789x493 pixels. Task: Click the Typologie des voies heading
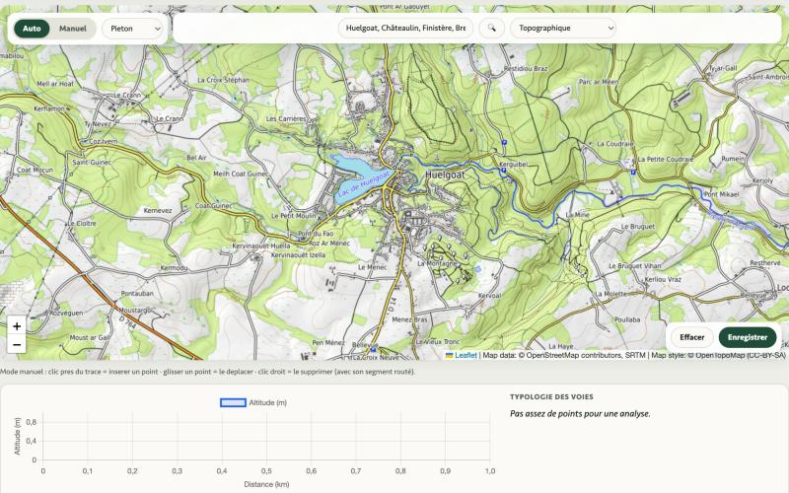pos(551,397)
